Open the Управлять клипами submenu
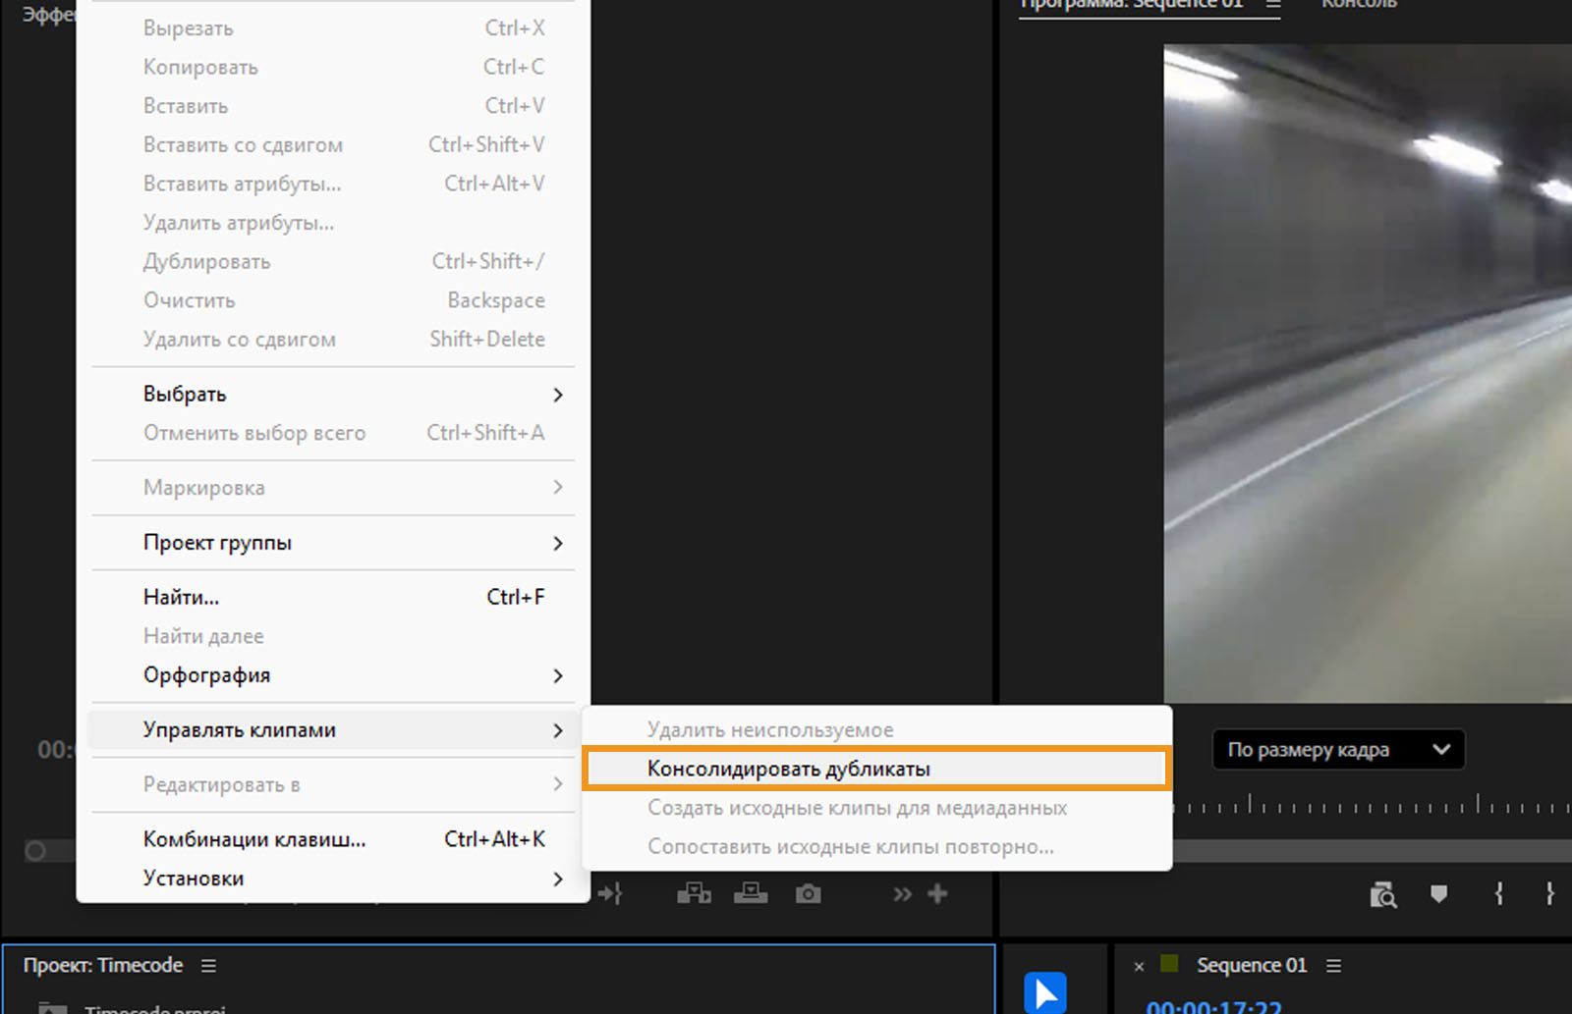The image size is (1572, 1014). pyautogui.click(x=333, y=730)
